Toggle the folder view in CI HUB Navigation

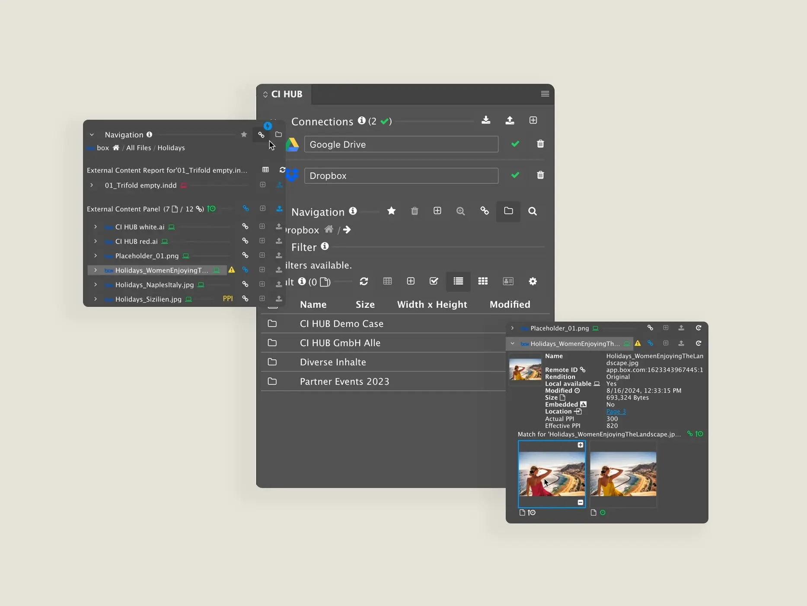[x=508, y=211]
